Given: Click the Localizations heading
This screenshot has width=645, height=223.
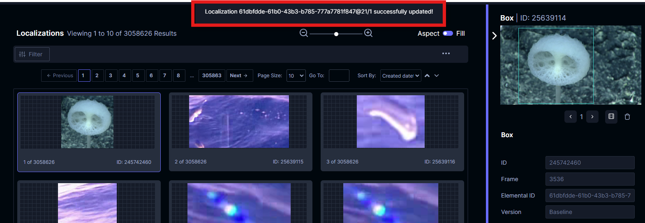Looking at the screenshot, I should click(x=40, y=33).
